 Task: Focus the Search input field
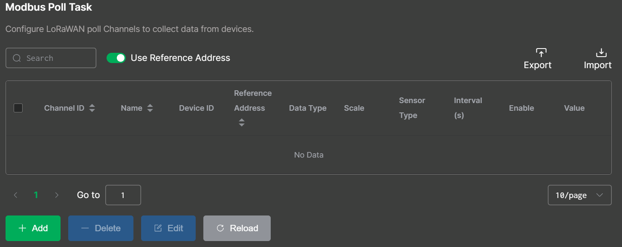pyautogui.click(x=51, y=58)
